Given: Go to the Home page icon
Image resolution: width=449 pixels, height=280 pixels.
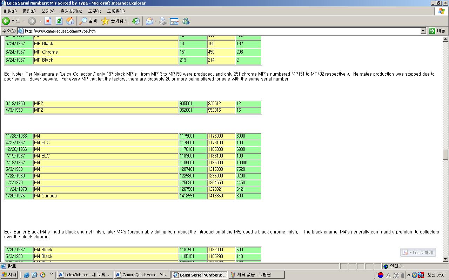Looking at the screenshot, I should (x=70, y=21).
